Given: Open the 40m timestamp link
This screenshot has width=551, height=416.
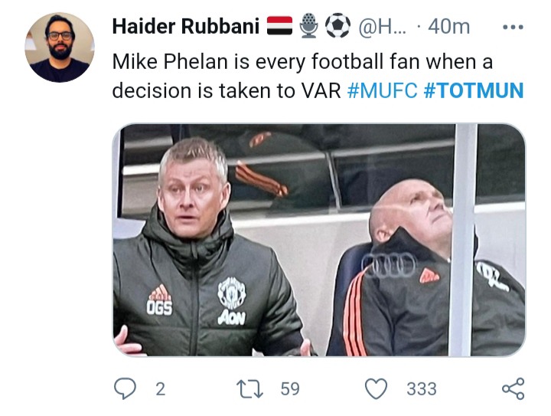Looking at the screenshot, I should coord(448,27).
